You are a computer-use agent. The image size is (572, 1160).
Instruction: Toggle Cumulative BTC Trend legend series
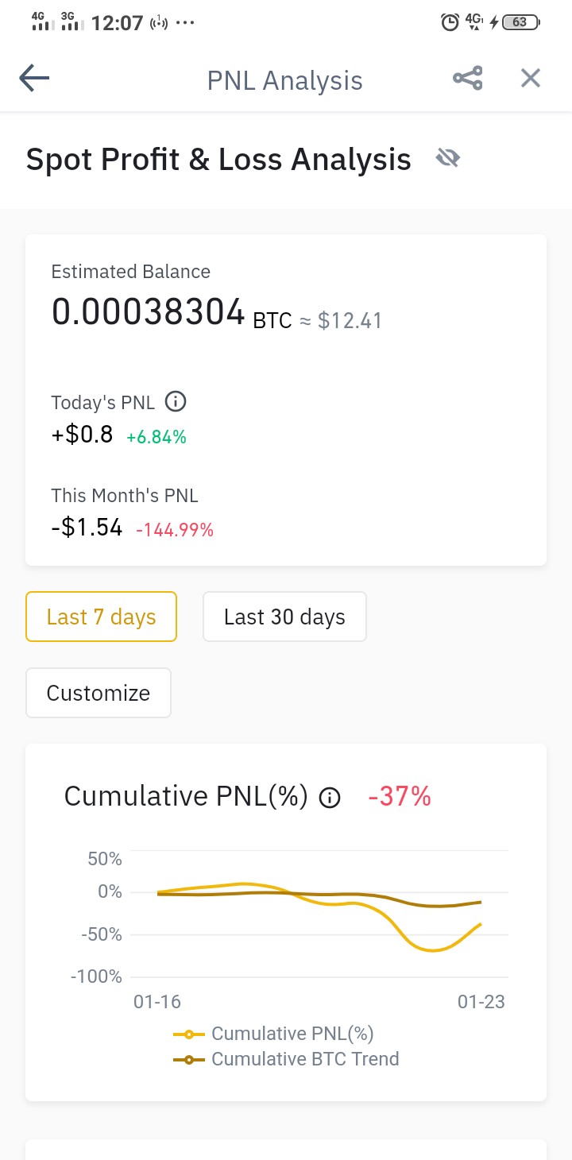click(286, 1059)
